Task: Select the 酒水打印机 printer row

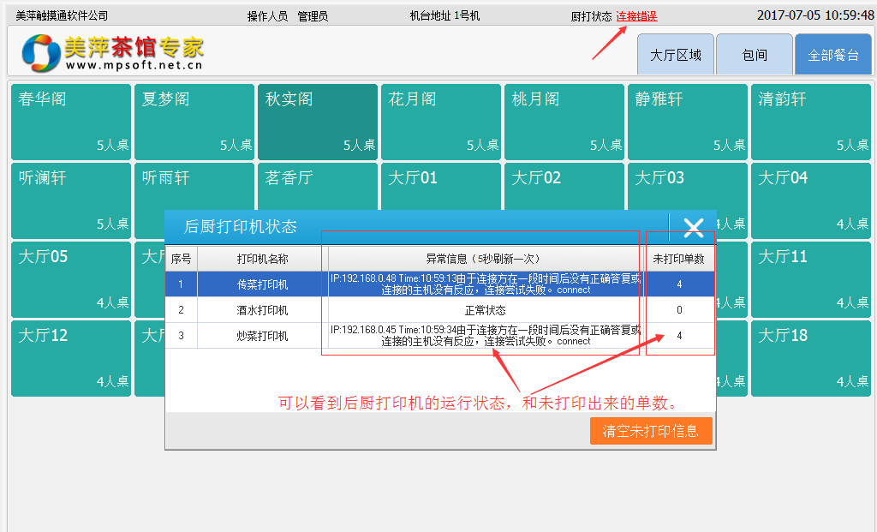Action: 262,310
